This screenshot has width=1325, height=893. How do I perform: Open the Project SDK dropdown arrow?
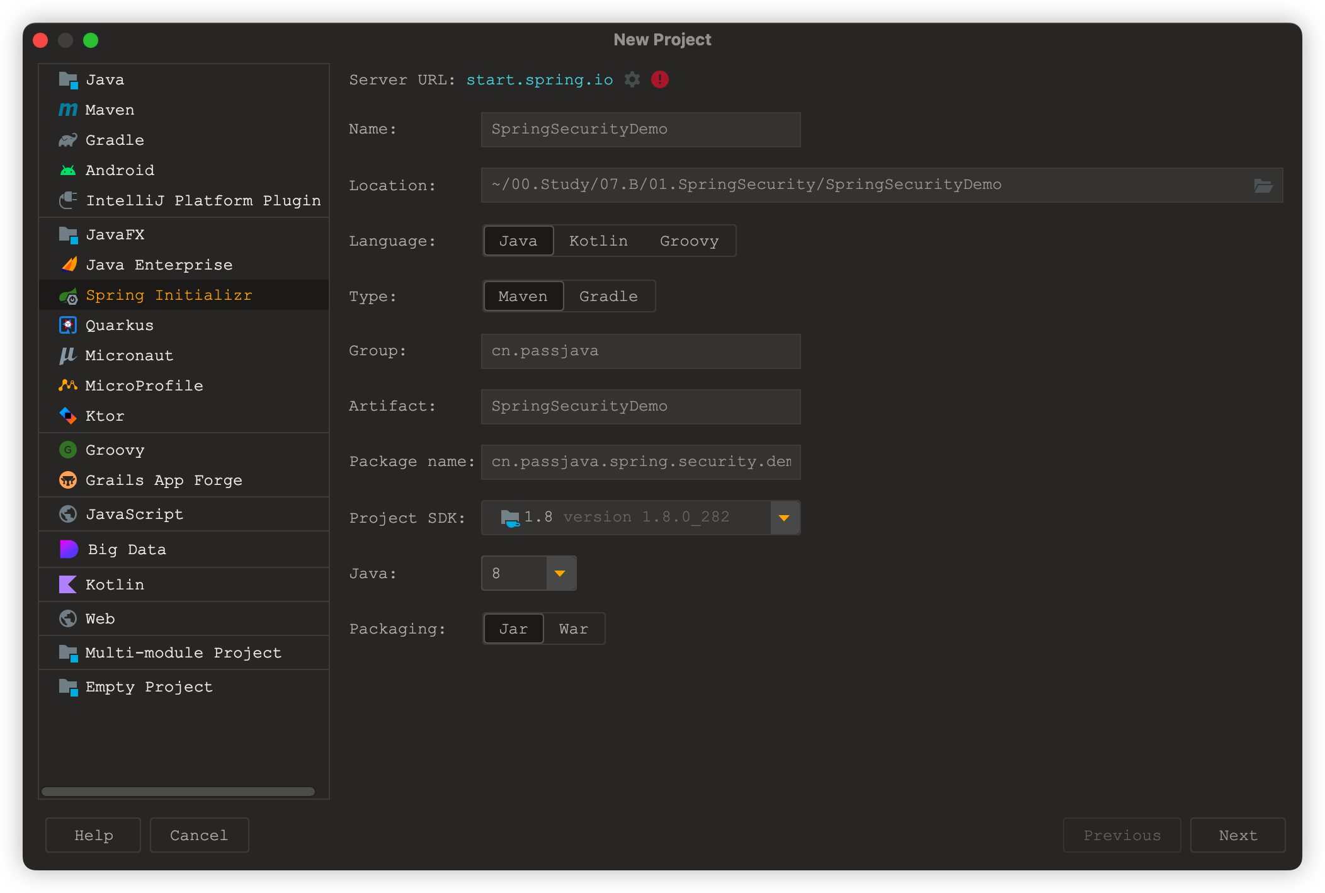(x=784, y=518)
